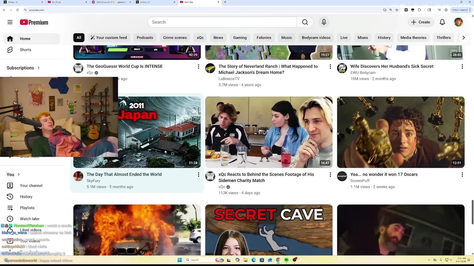Viewport: 474px width, 266px height.
Task: Click the SECRET CAVE thumbnail
Action: (269, 230)
